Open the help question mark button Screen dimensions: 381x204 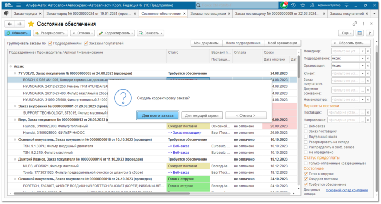point(370,33)
